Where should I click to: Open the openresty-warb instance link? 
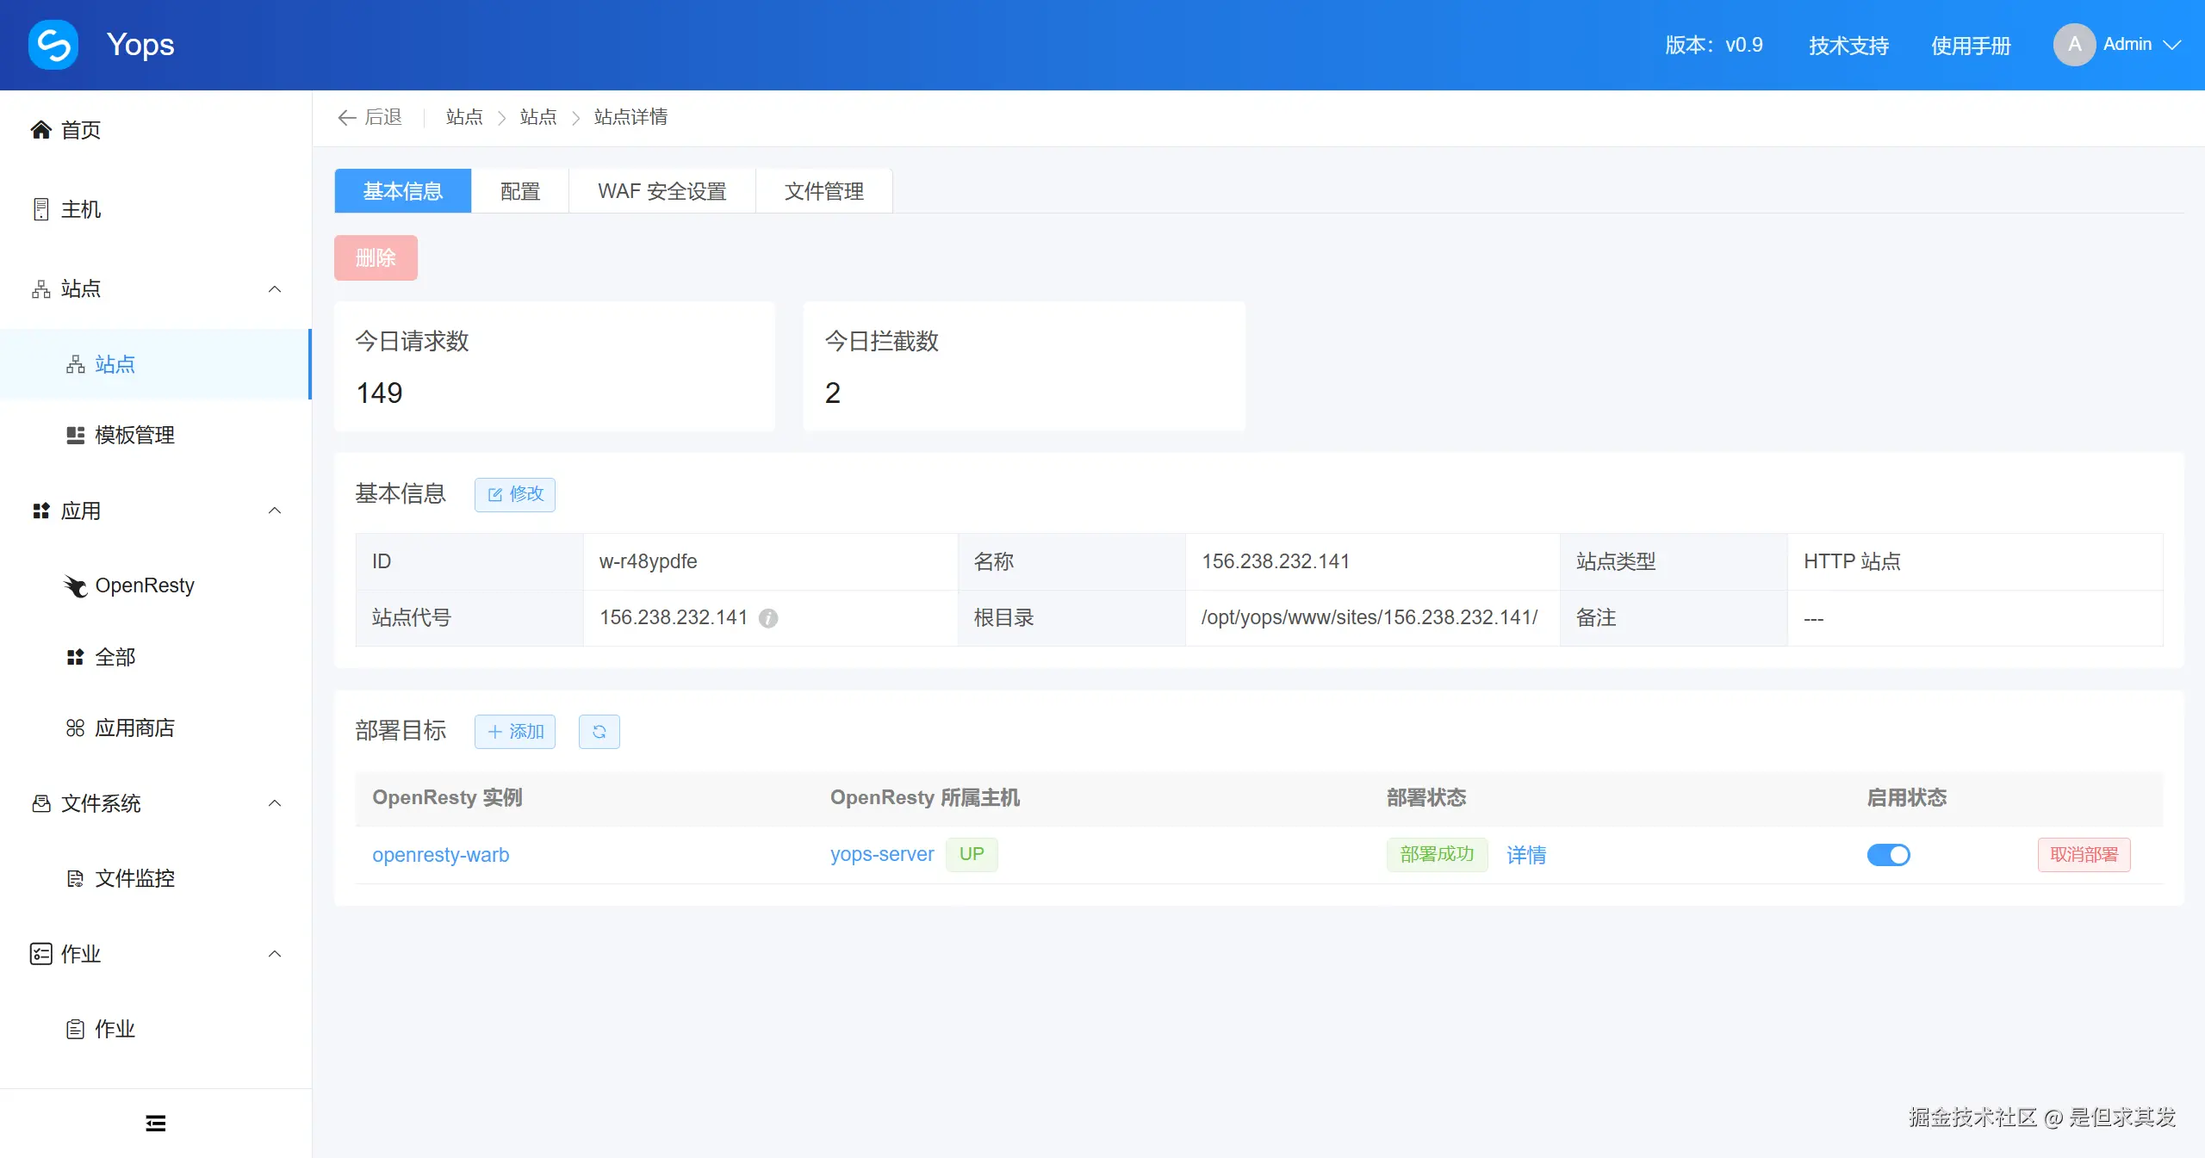(440, 855)
